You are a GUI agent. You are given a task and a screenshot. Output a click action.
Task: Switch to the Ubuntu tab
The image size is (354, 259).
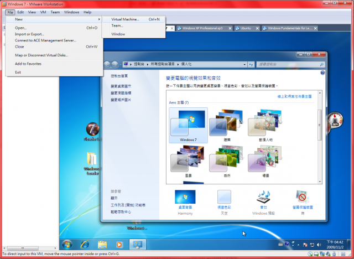[x=246, y=28]
